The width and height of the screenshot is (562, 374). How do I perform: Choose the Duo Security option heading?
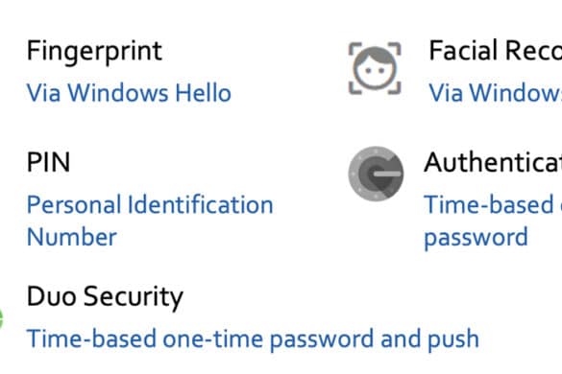[x=105, y=297]
